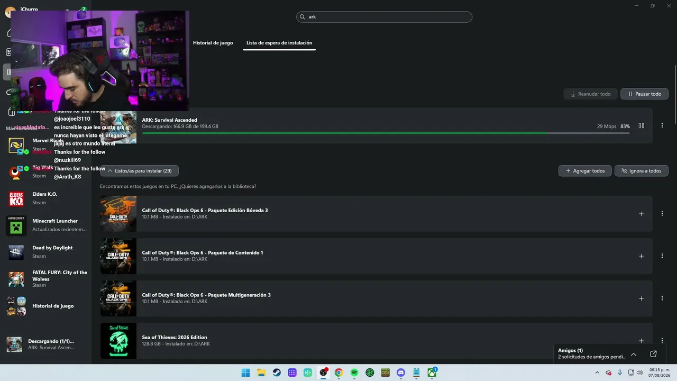Open Minecraft Launcher in the sidebar
The width and height of the screenshot is (677, 381).
(47, 225)
